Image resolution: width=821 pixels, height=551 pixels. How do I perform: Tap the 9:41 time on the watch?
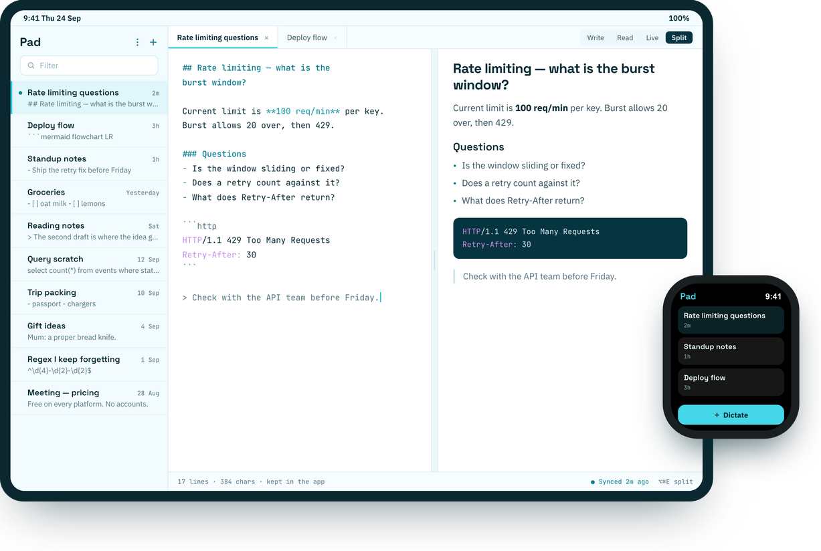click(773, 296)
